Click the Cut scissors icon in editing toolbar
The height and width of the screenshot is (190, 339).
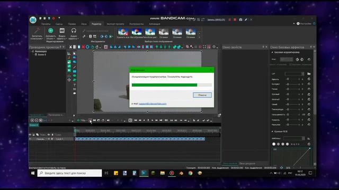(x=70, y=47)
